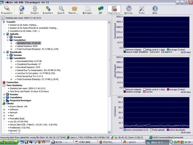The image size is (193, 145).
Task: Click the tree scrollbar up arrow
Action: pyautogui.click(x=109, y=22)
